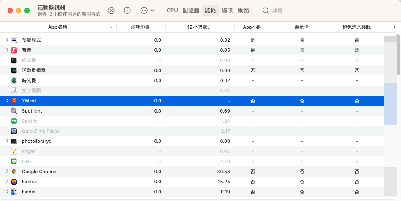Select the Spotlight row name
This screenshot has width=401, height=201.
pyautogui.click(x=32, y=111)
